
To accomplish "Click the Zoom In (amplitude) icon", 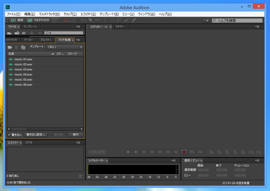I will click(211, 152).
